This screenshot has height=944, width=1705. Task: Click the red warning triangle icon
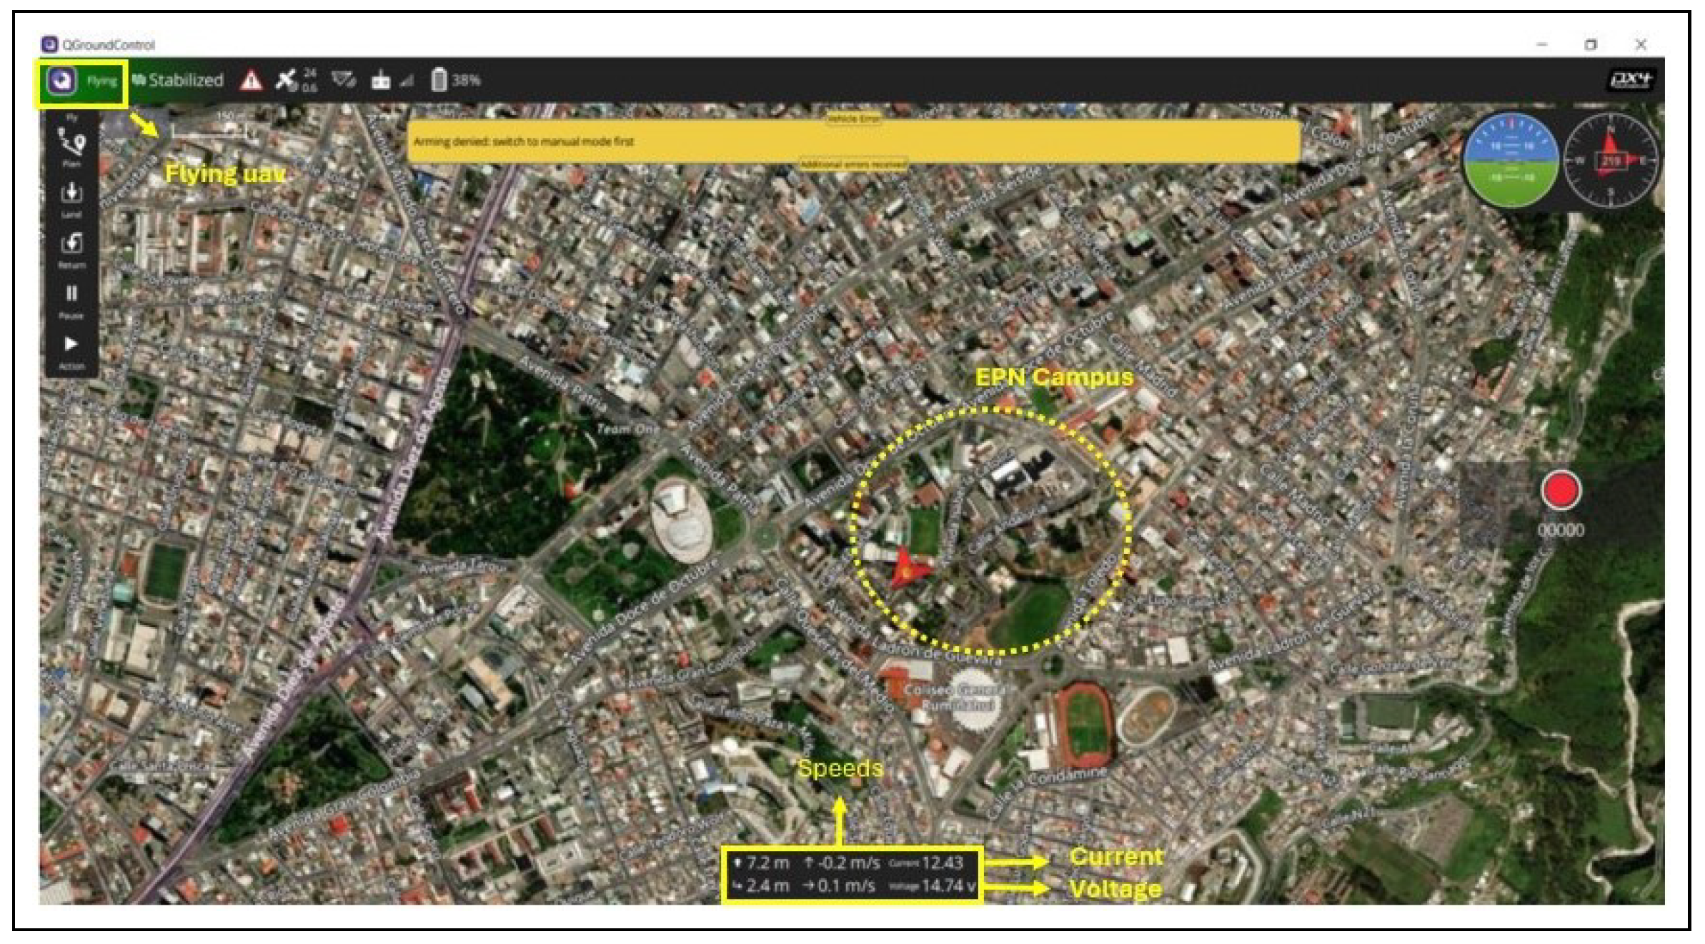click(251, 81)
